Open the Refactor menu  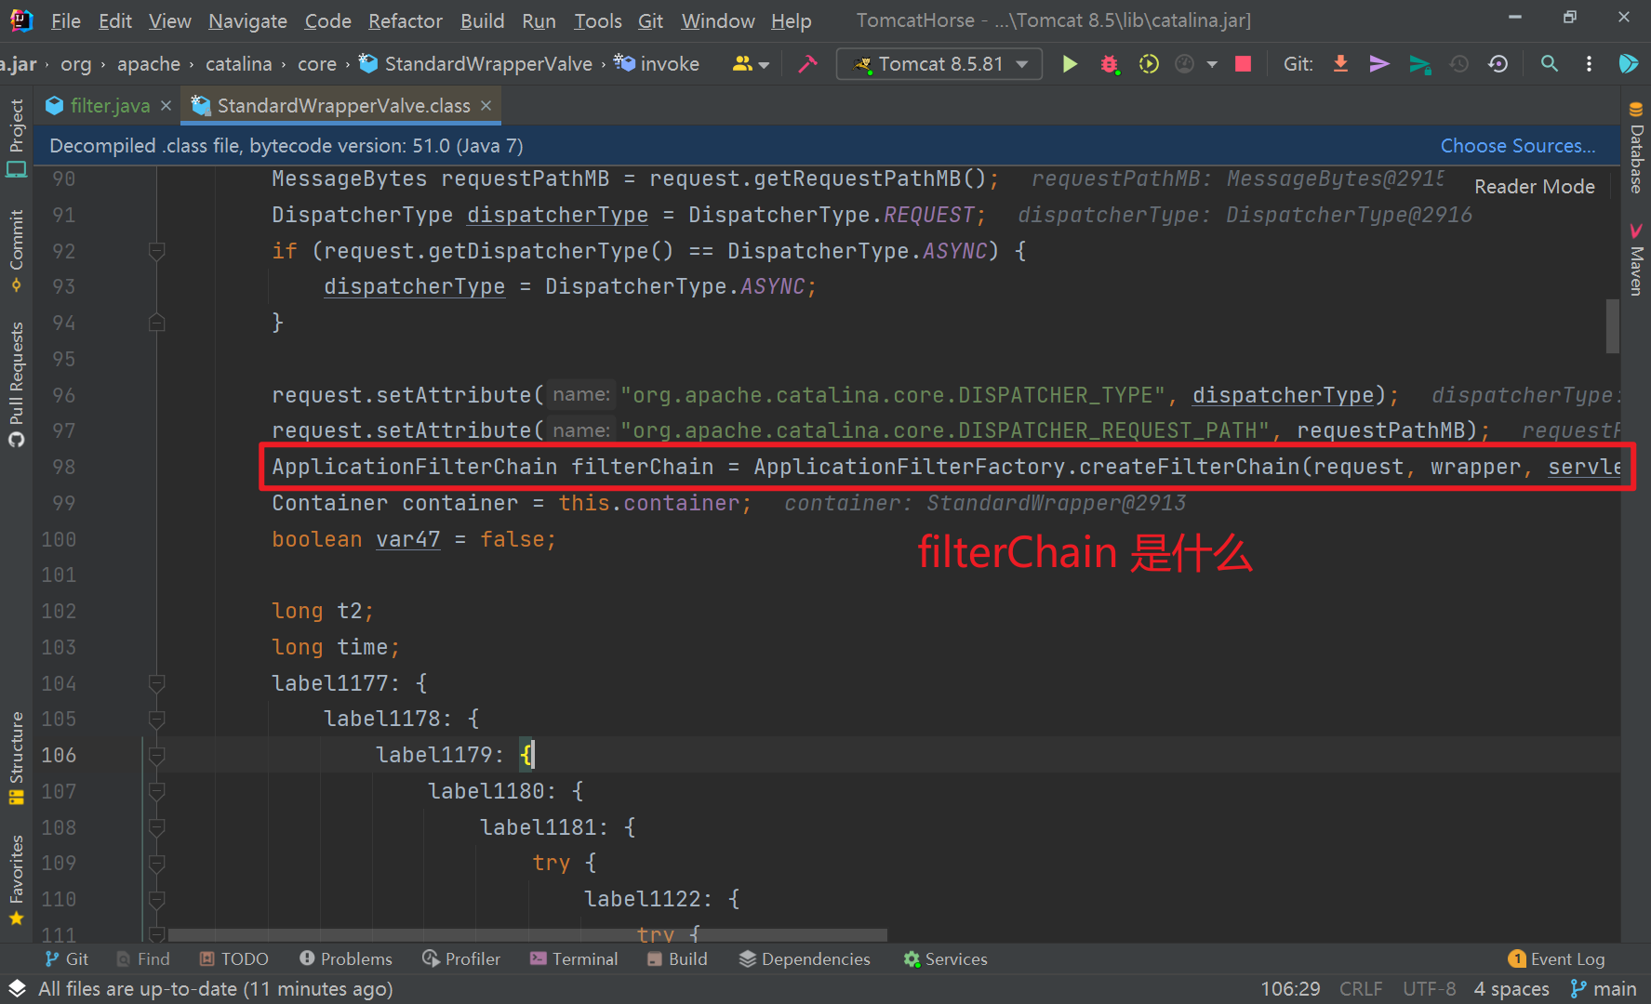pyautogui.click(x=405, y=20)
